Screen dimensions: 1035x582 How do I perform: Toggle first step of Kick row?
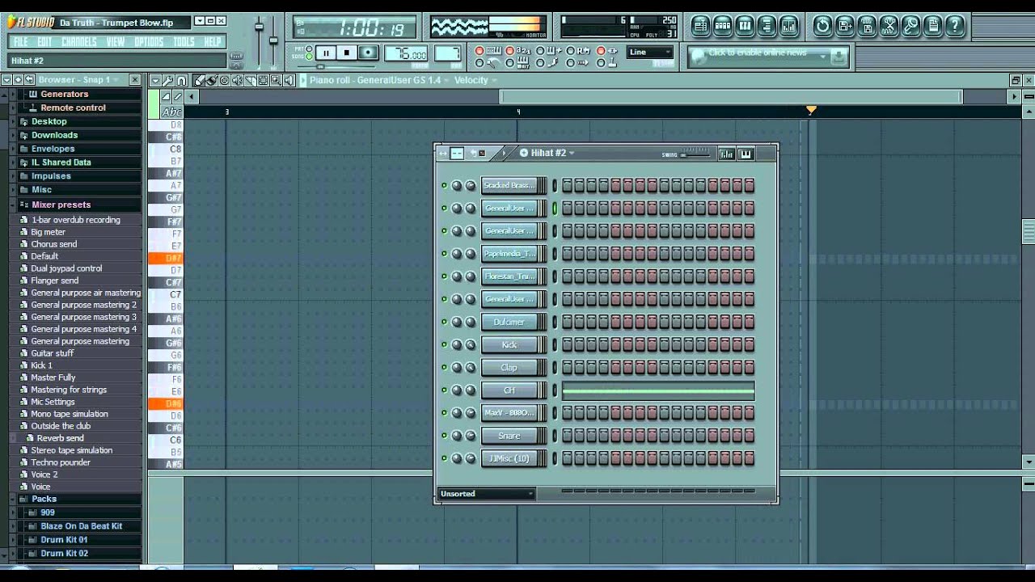pyautogui.click(x=567, y=345)
